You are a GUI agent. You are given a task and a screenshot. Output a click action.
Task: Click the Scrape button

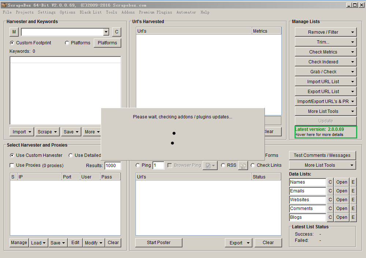click(x=47, y=132)
